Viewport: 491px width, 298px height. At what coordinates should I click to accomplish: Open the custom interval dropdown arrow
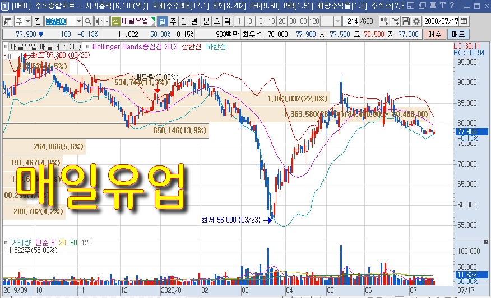tap(337, 22)
